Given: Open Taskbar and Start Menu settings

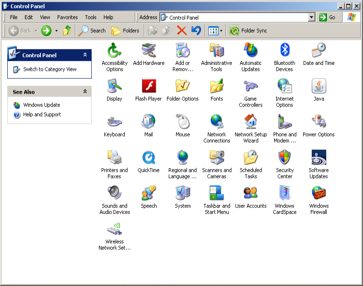Looking at the screenshot, I should tap(217, 200).
